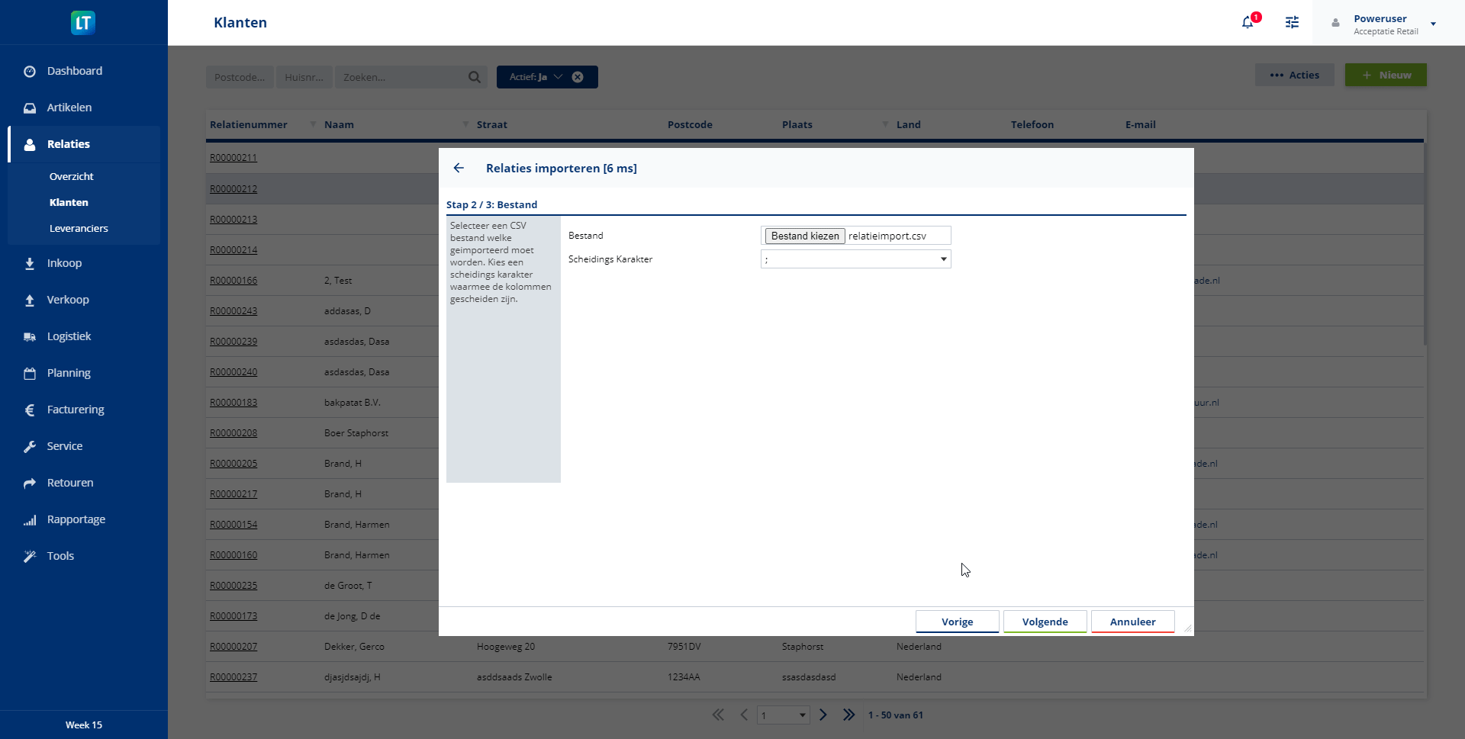Image resolution: width=1465 pixels, height=739 pixels.
Task: Open Facturering in the sidebar
Action: 76,410
